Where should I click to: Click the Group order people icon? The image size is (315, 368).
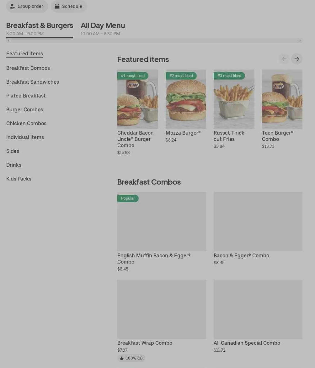pyautogui.click(x=13, y=6)
